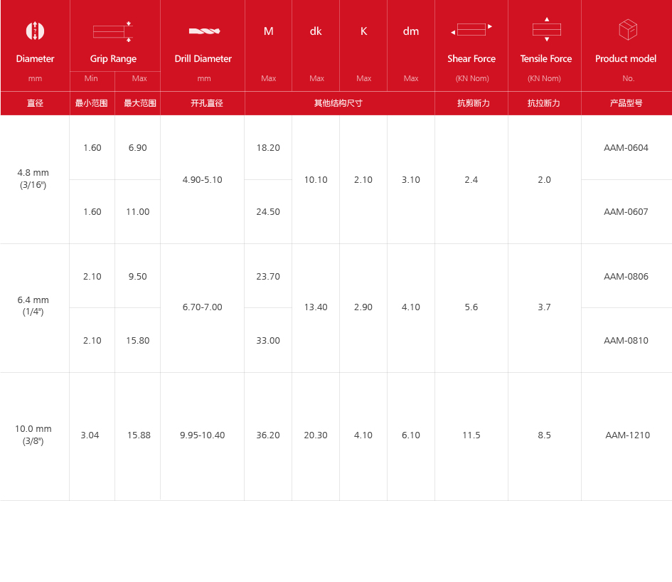Image resolution: width=672 pixels, height=582 pixels.
Task: Select the 4.8 mm (3/16") diameter cell
Action: click(x=33, y=179)
